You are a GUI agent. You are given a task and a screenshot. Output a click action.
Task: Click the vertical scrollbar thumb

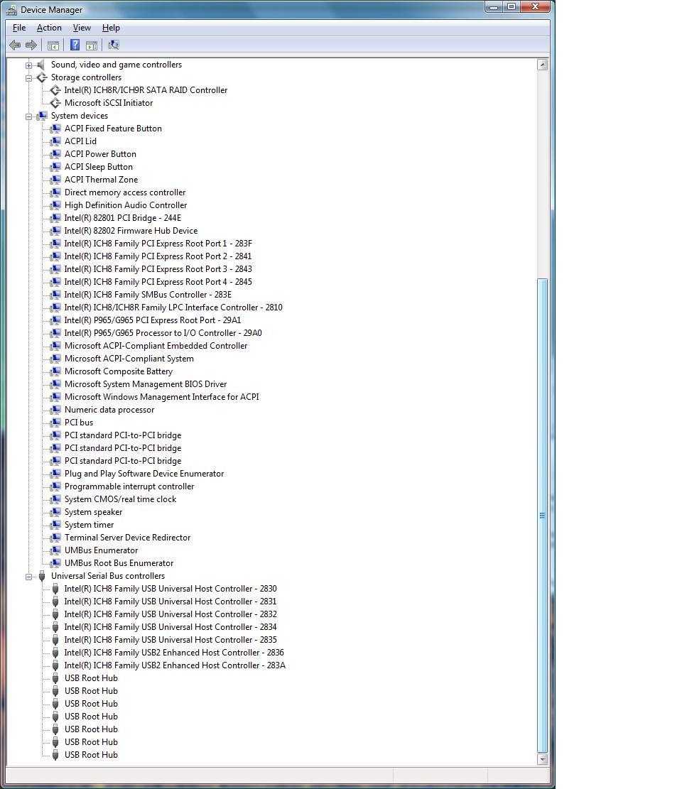click(x=543, y=516)
